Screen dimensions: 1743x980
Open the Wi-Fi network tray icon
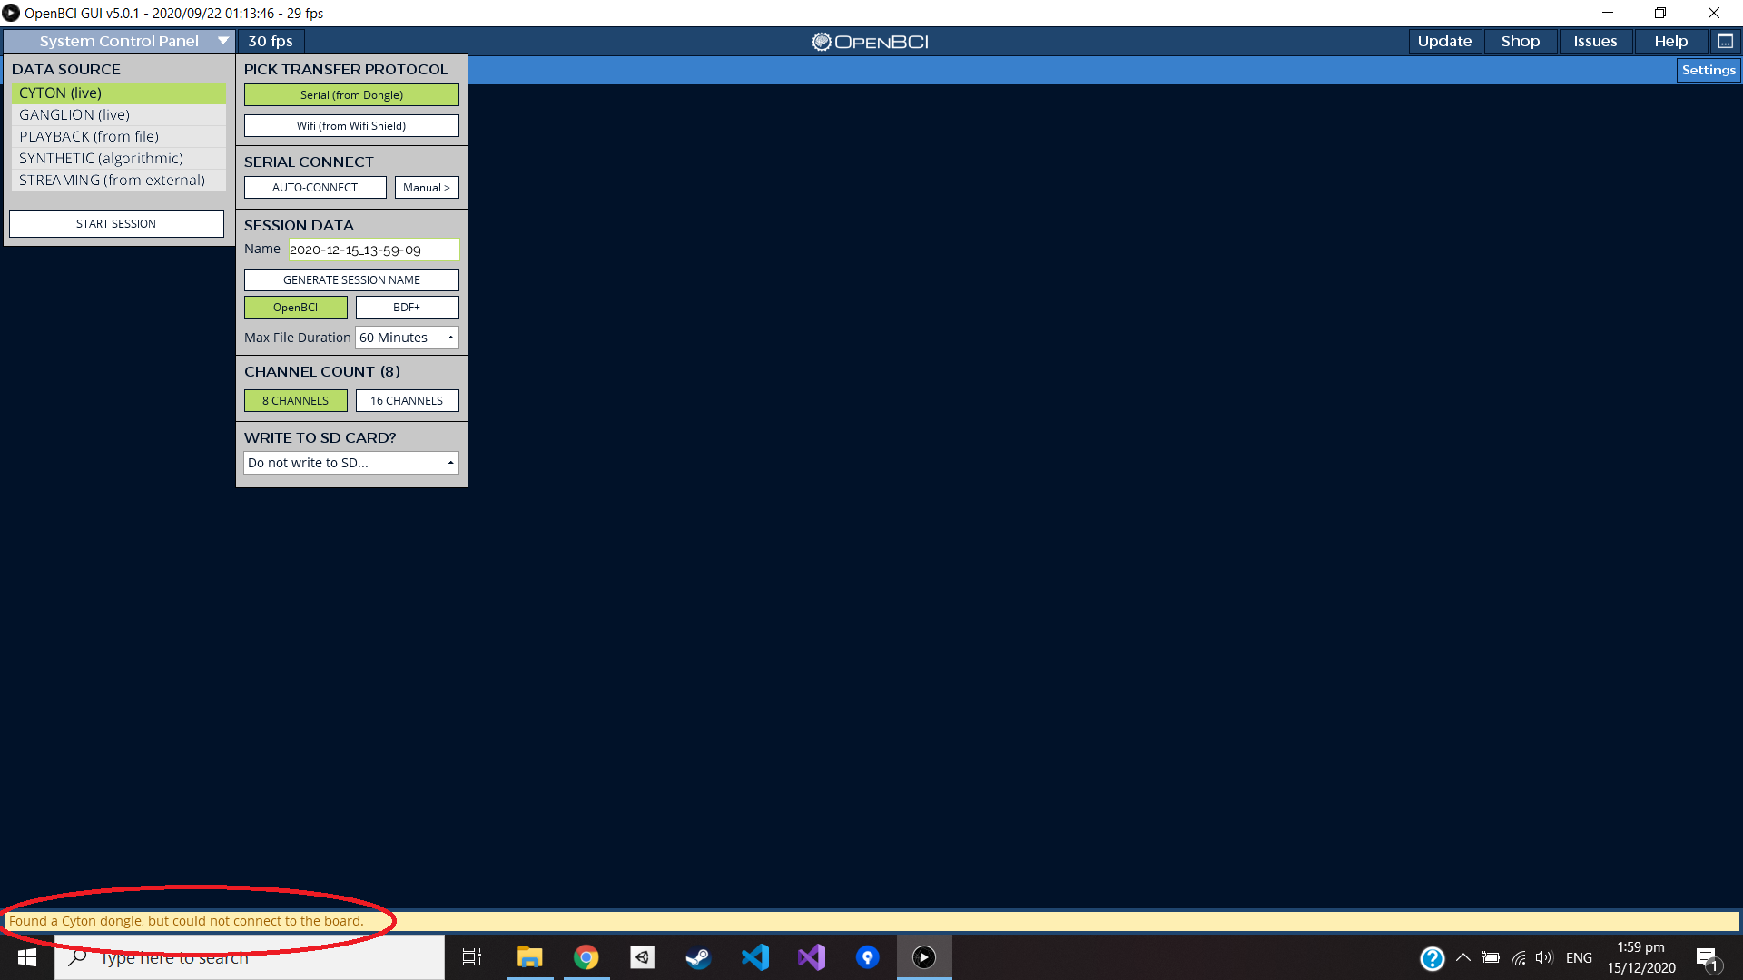tap(1518, 957)
